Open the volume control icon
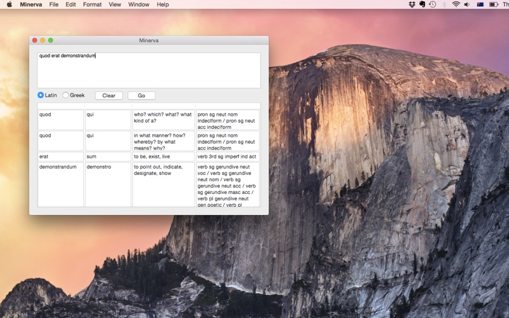 467,4
